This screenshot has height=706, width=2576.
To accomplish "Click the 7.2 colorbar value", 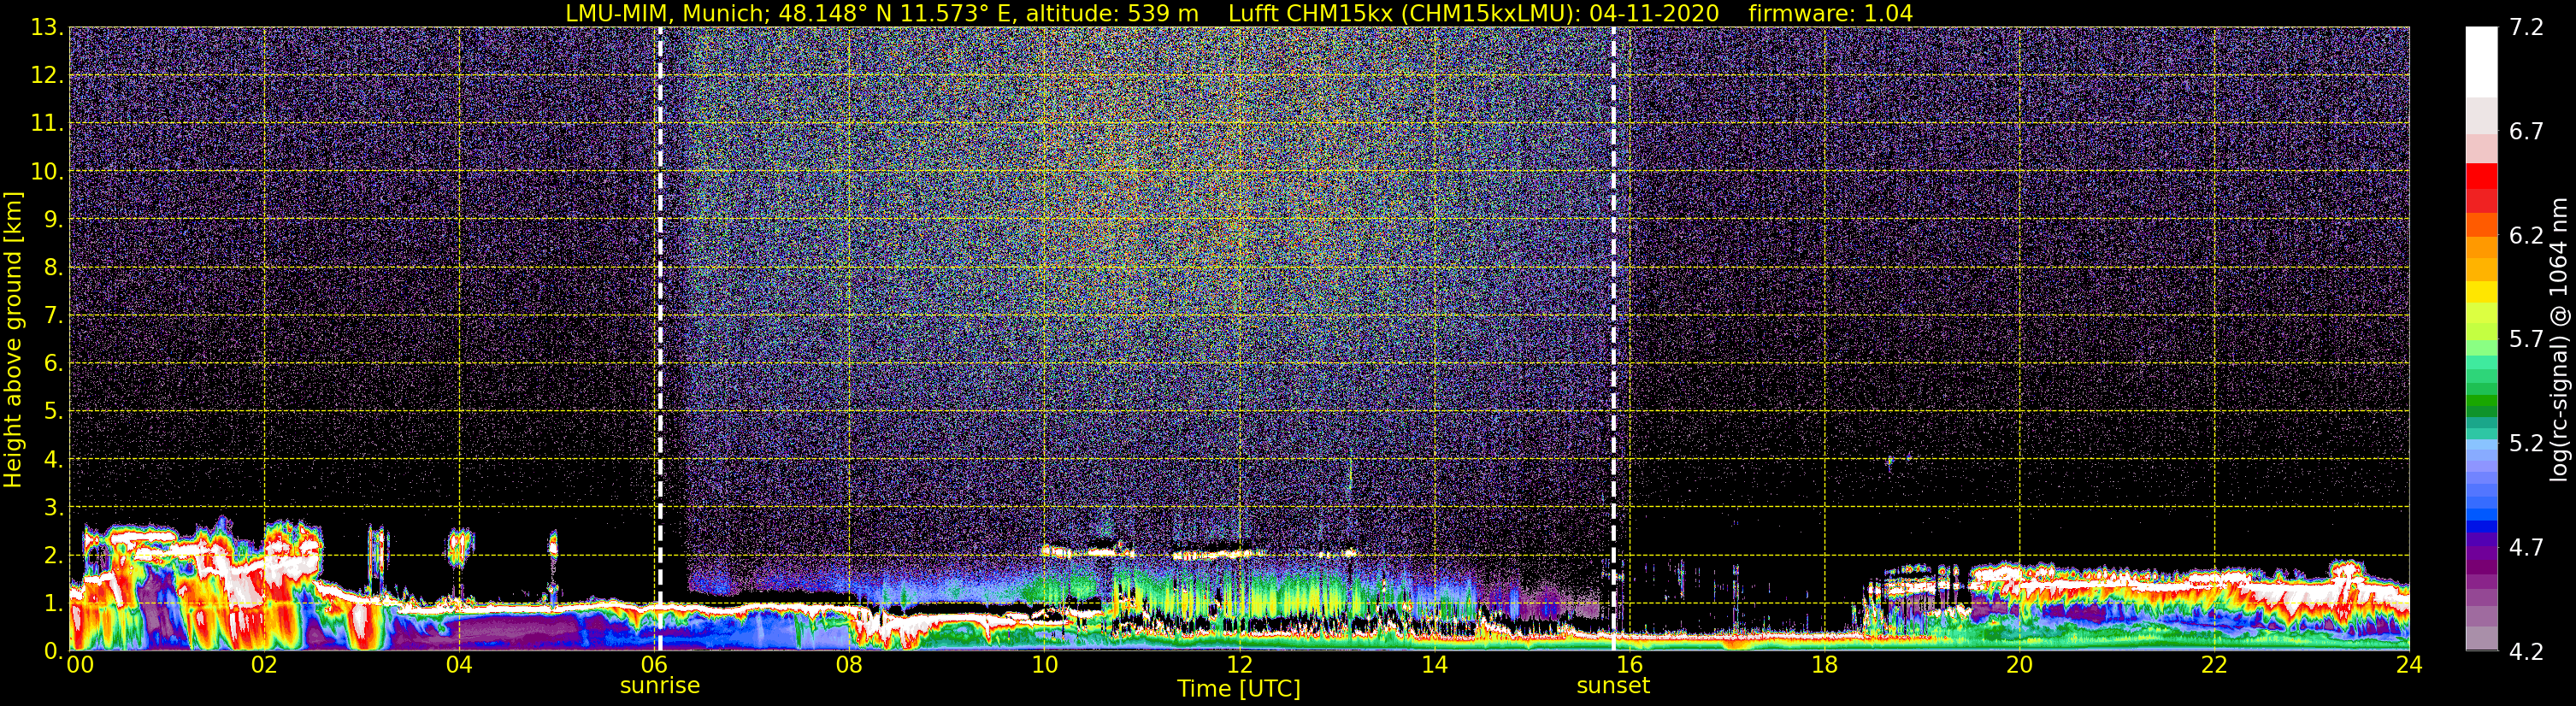I will 2526,28.
